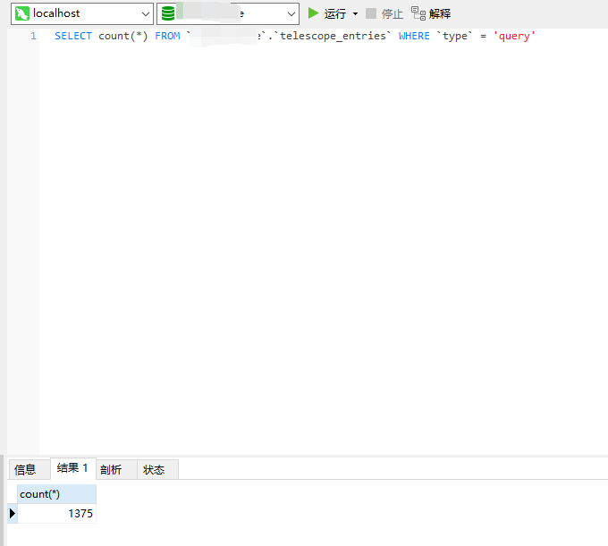Click the count(*) column header

click(x=56, y=494)
